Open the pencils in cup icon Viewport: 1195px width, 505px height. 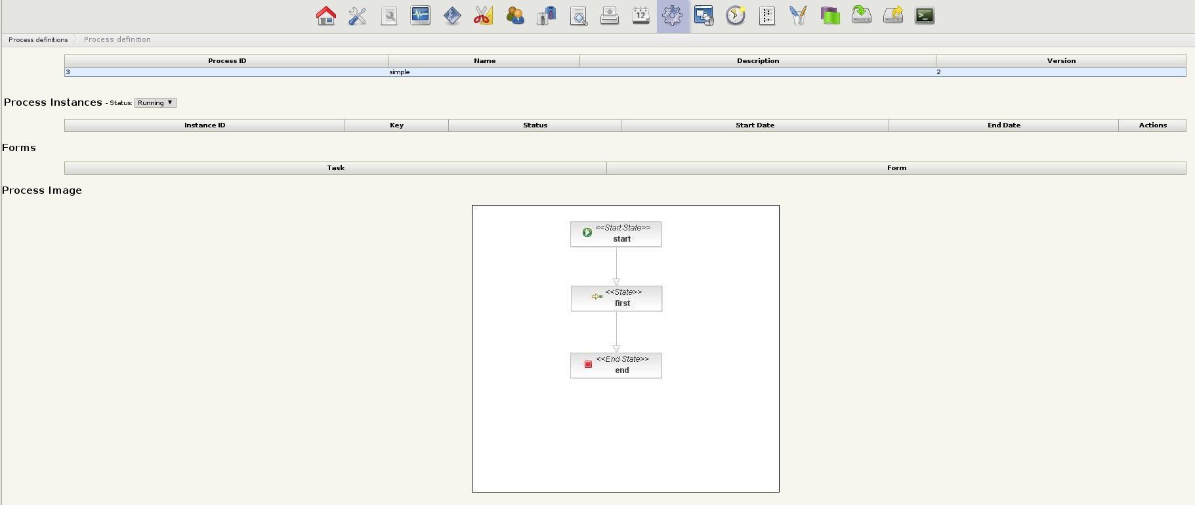pos(799,16)
